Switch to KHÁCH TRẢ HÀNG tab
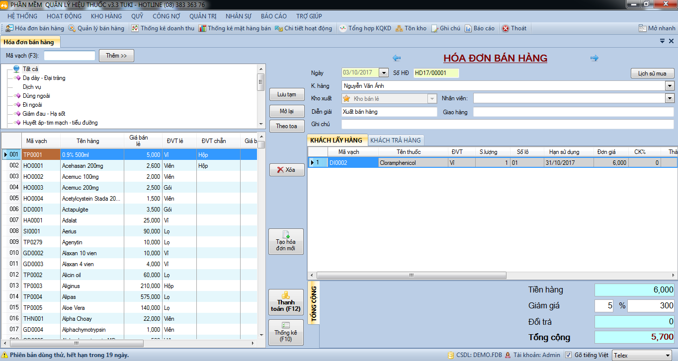Screen dimensions: 678x361 (396, 140)
